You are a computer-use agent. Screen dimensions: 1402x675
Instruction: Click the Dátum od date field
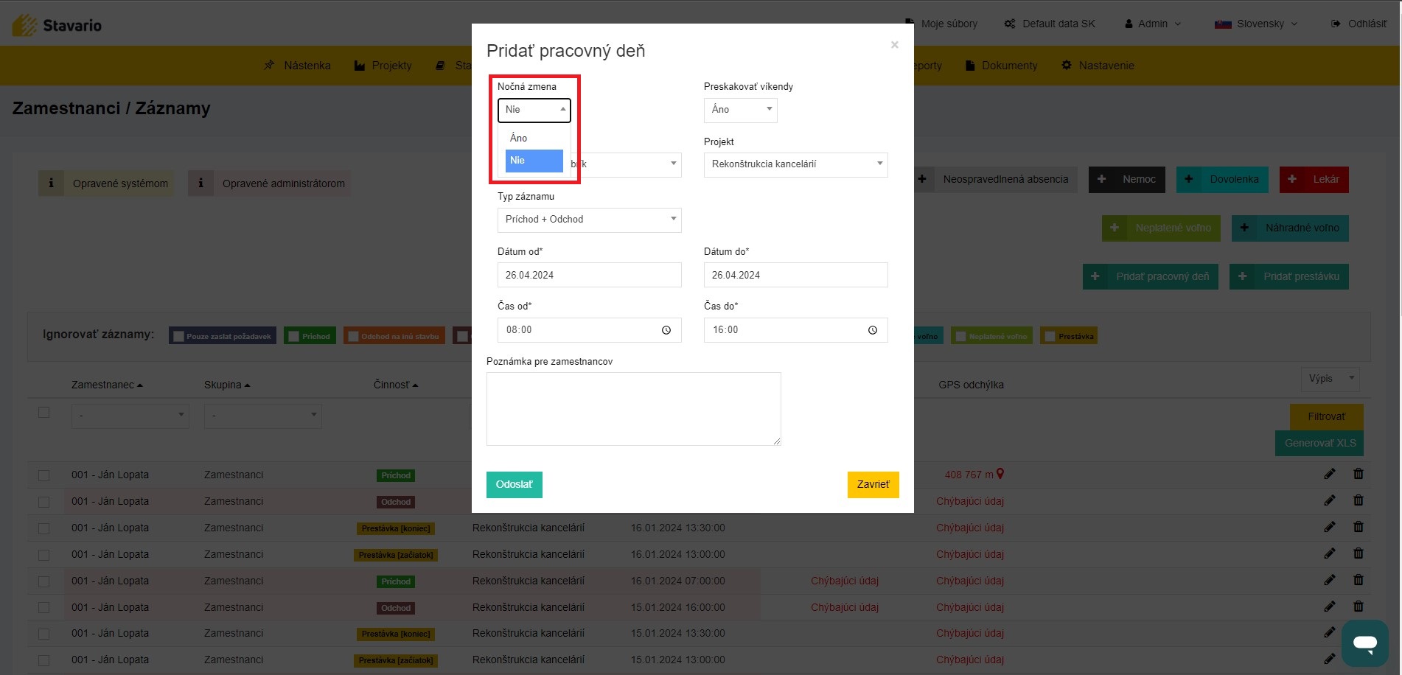(589, 275)
